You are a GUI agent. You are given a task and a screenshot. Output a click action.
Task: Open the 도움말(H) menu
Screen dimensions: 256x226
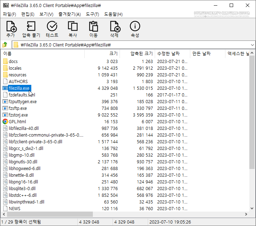point(113,14)
